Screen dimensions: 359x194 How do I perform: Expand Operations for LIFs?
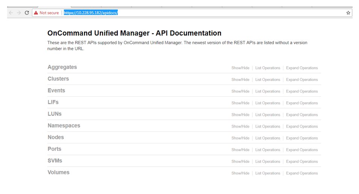click(302, 103)
